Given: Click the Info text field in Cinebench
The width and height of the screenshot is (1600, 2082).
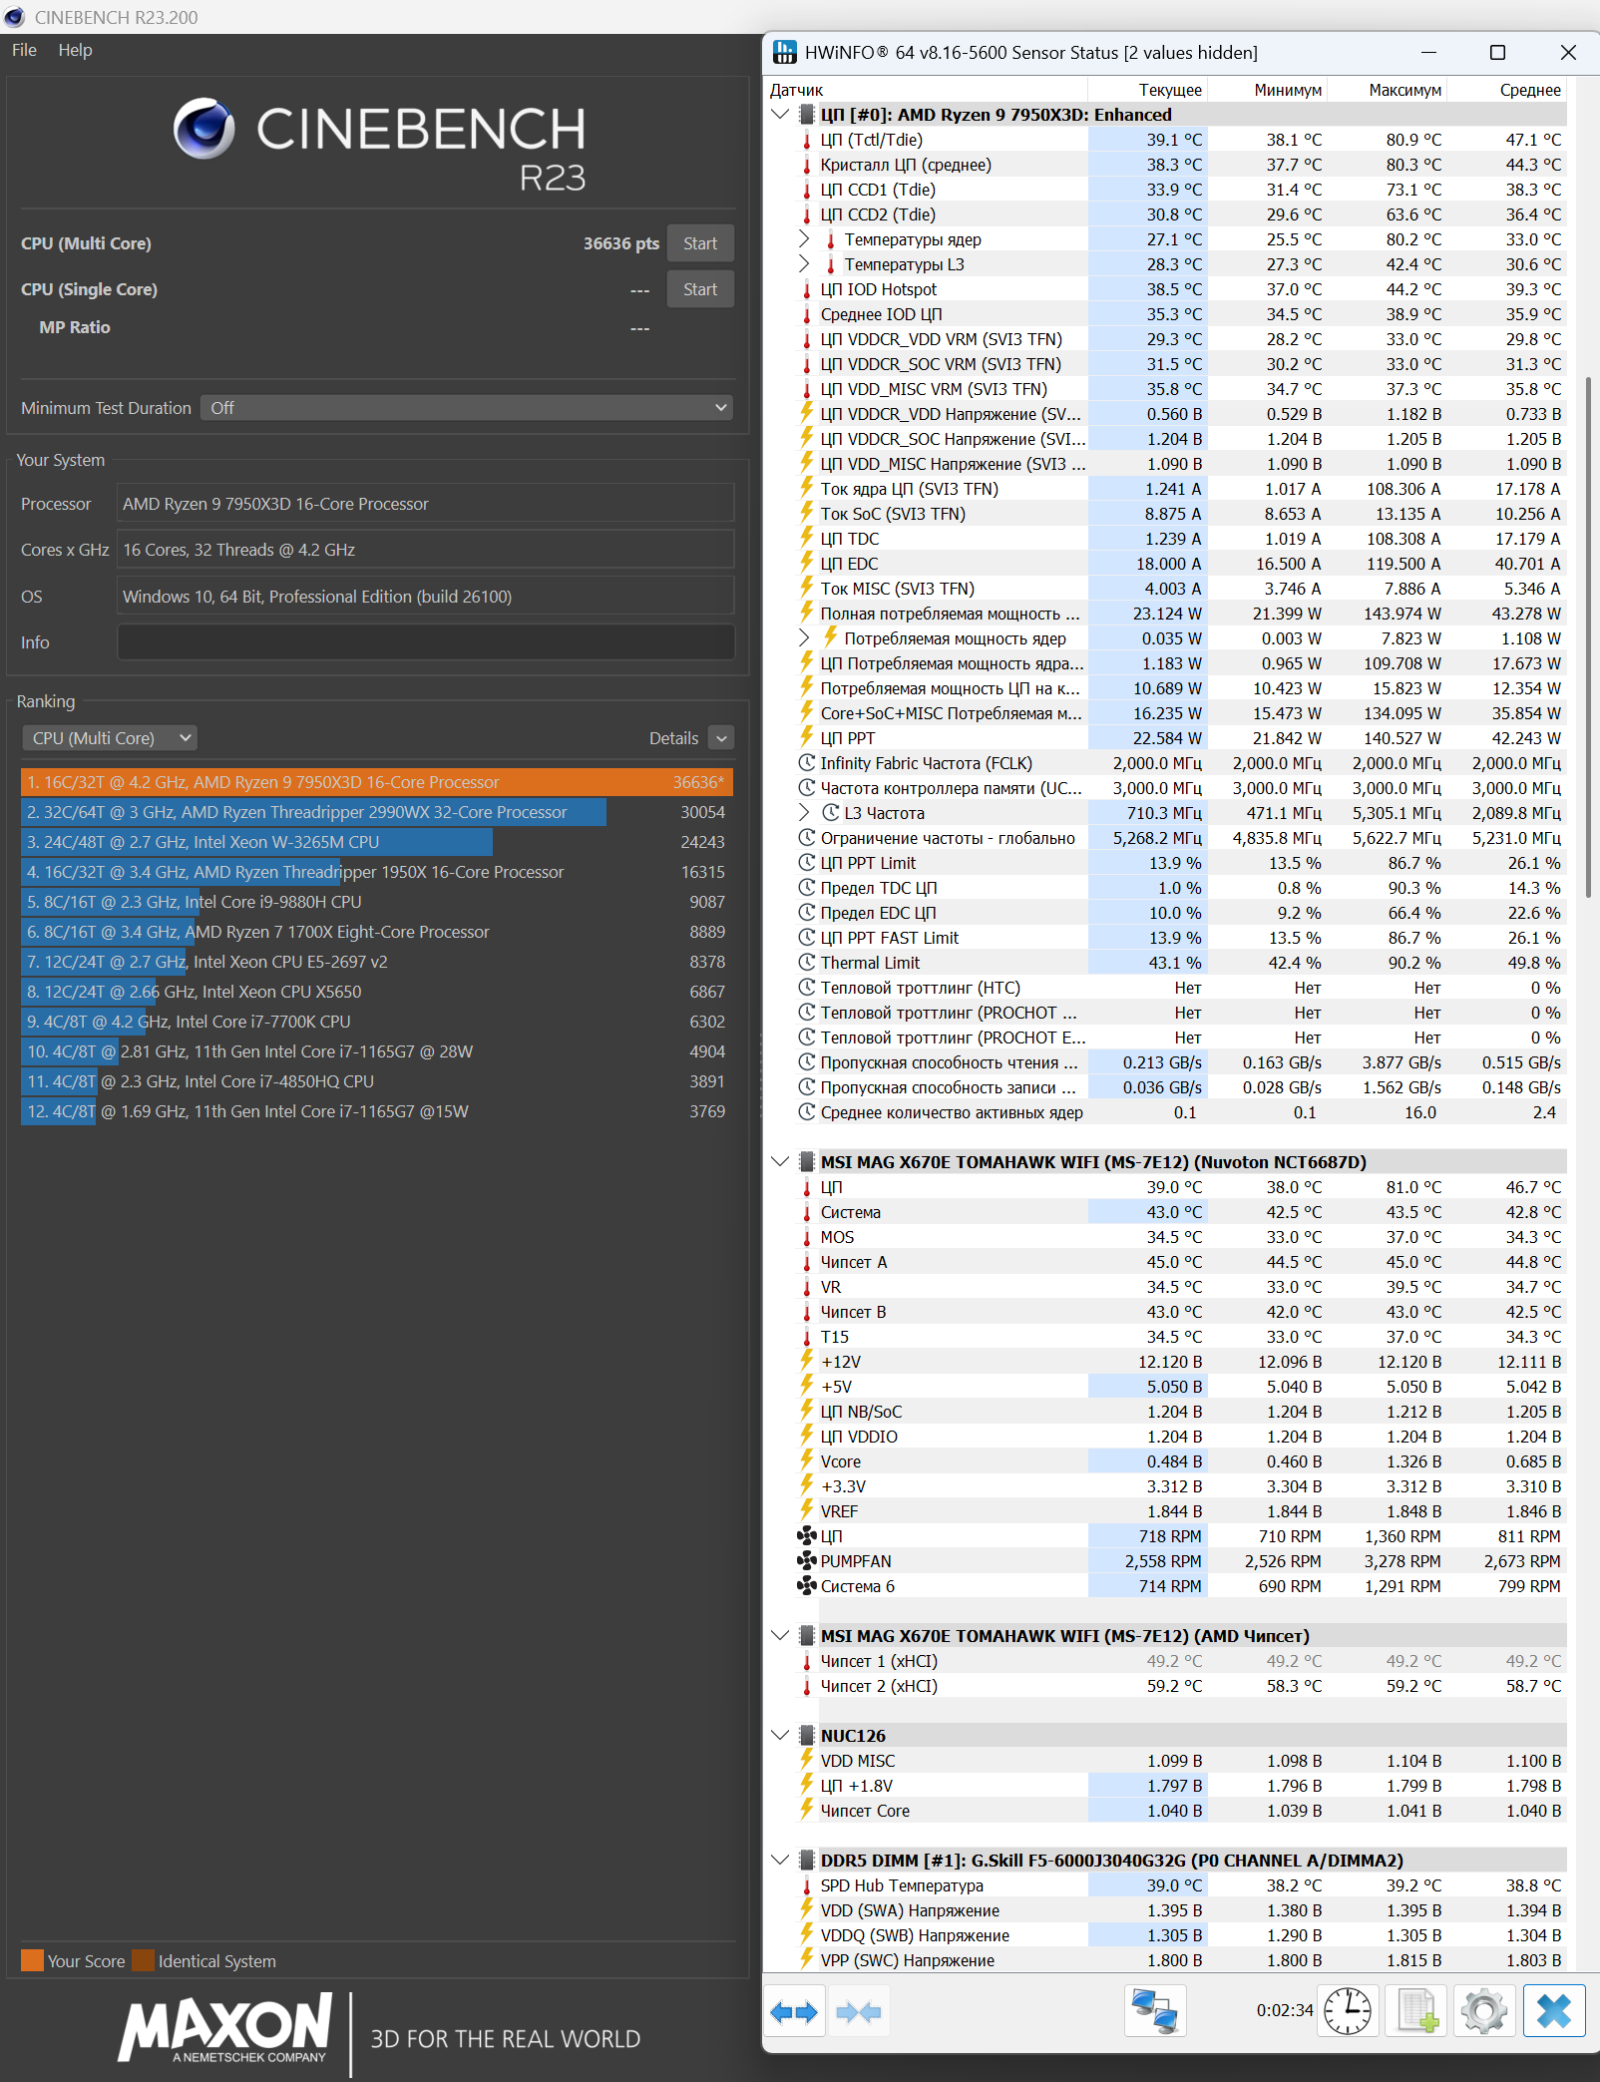Looking at the screenshot, I should coord(426,642).
